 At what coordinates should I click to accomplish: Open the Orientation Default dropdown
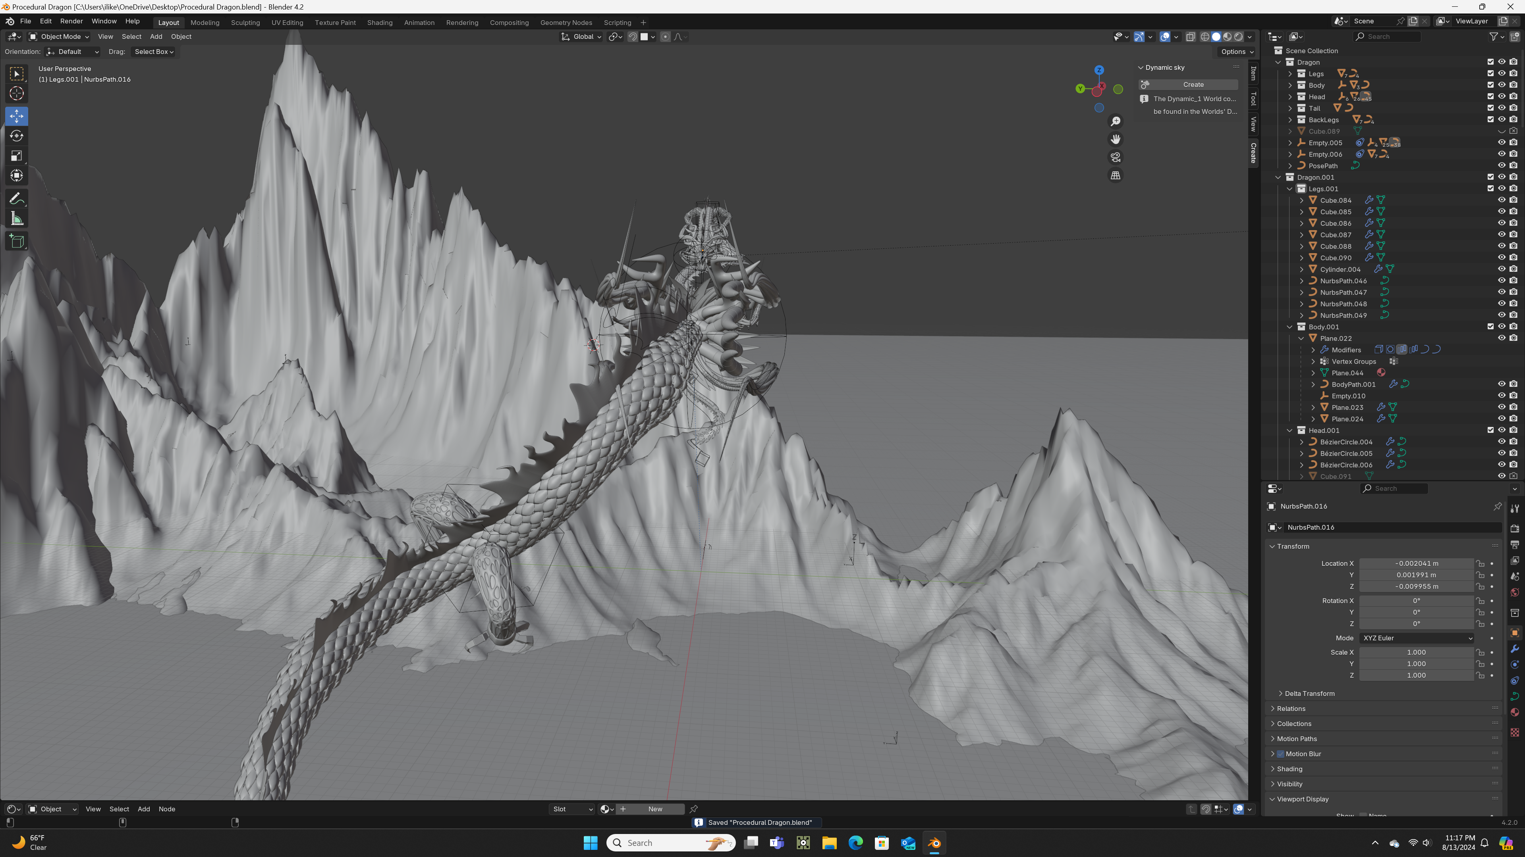(73, 52)
